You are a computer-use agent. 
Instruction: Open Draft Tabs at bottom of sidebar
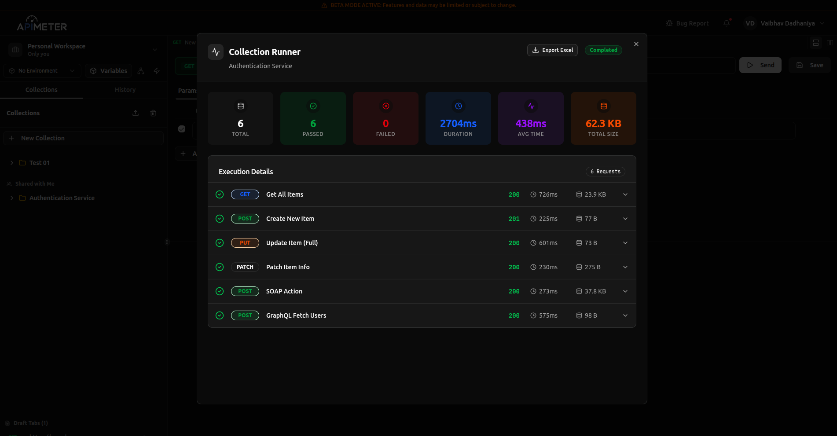click(31, 422)
